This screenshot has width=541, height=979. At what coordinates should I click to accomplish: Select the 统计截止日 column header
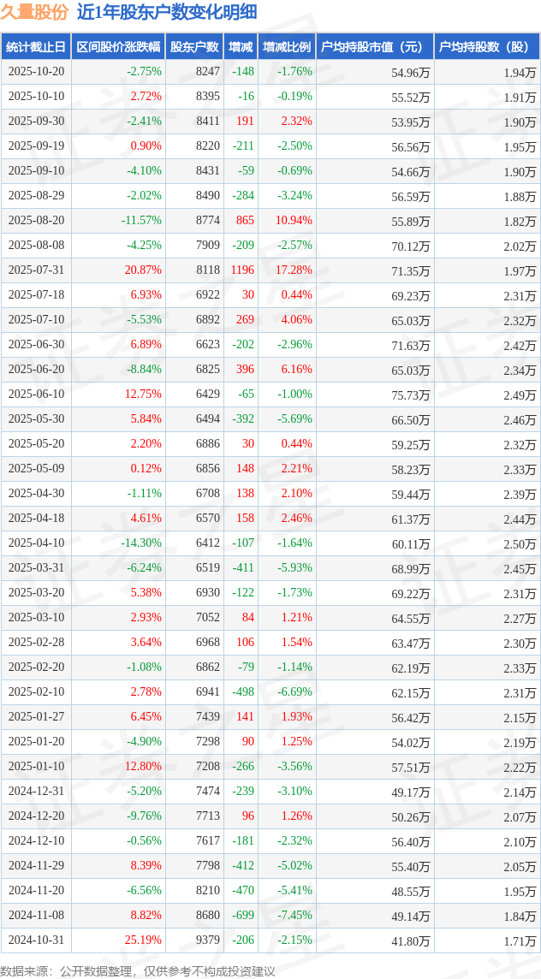(36, 47)
